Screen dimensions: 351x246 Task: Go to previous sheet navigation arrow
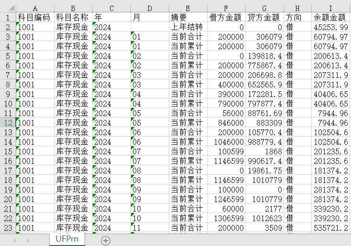point(15,241)
